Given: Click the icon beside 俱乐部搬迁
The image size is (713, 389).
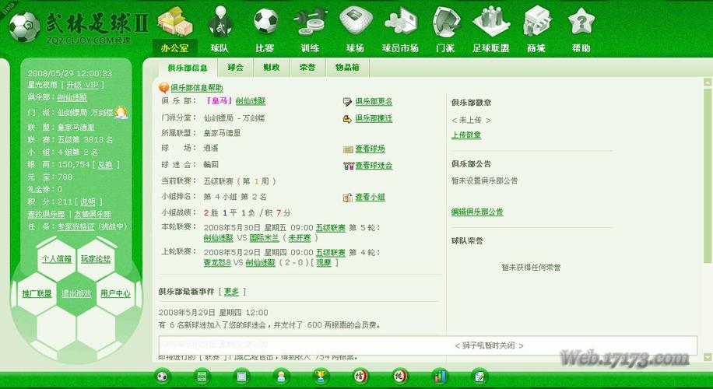Looking at the screenshot, I should [347, 118].
